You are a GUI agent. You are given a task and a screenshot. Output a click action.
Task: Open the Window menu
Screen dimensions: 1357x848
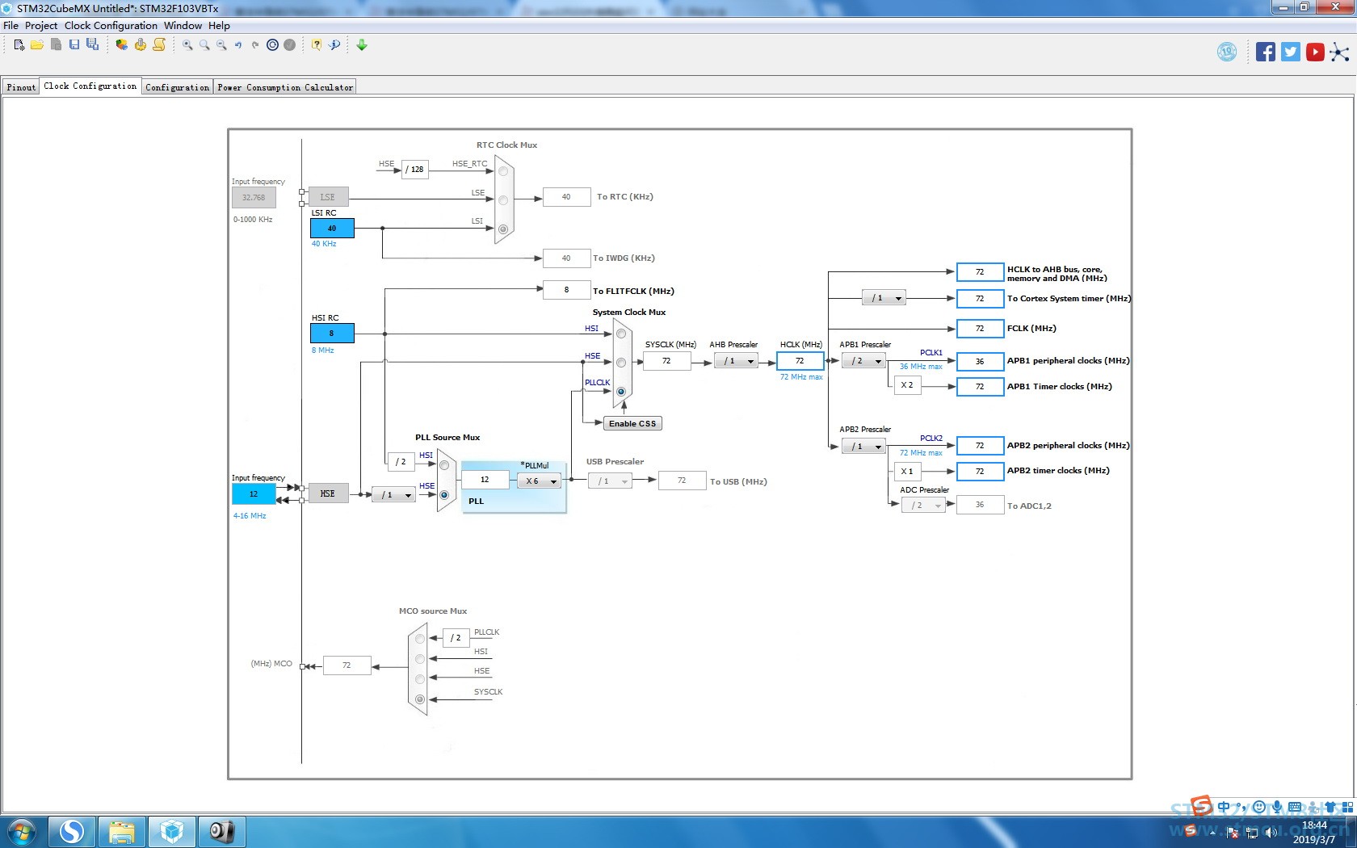183,26
